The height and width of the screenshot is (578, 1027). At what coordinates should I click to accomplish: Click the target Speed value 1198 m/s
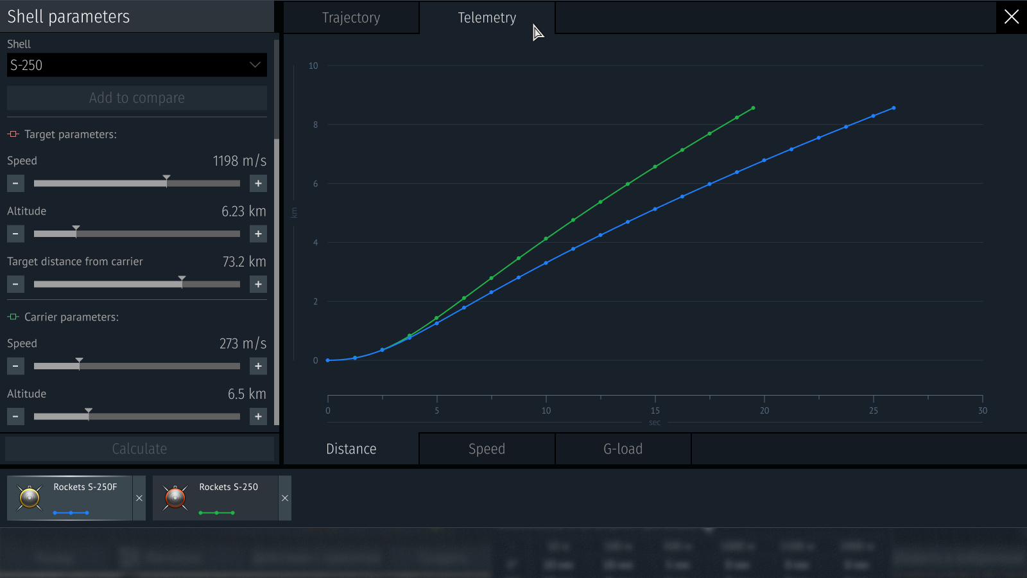point(239,161)
